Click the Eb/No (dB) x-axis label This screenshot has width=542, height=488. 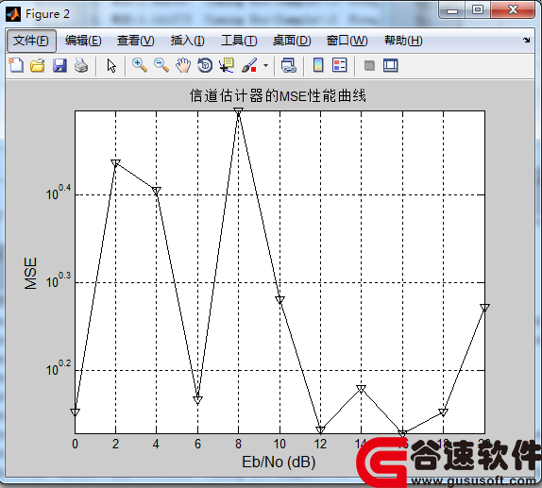coord(279,462)
